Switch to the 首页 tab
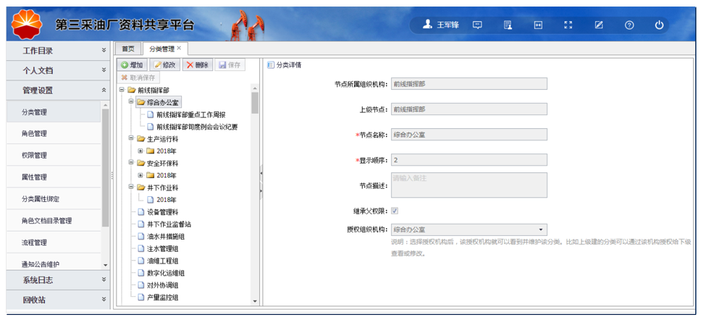Screen dimensions: 701x320 [x=128, y=49]
